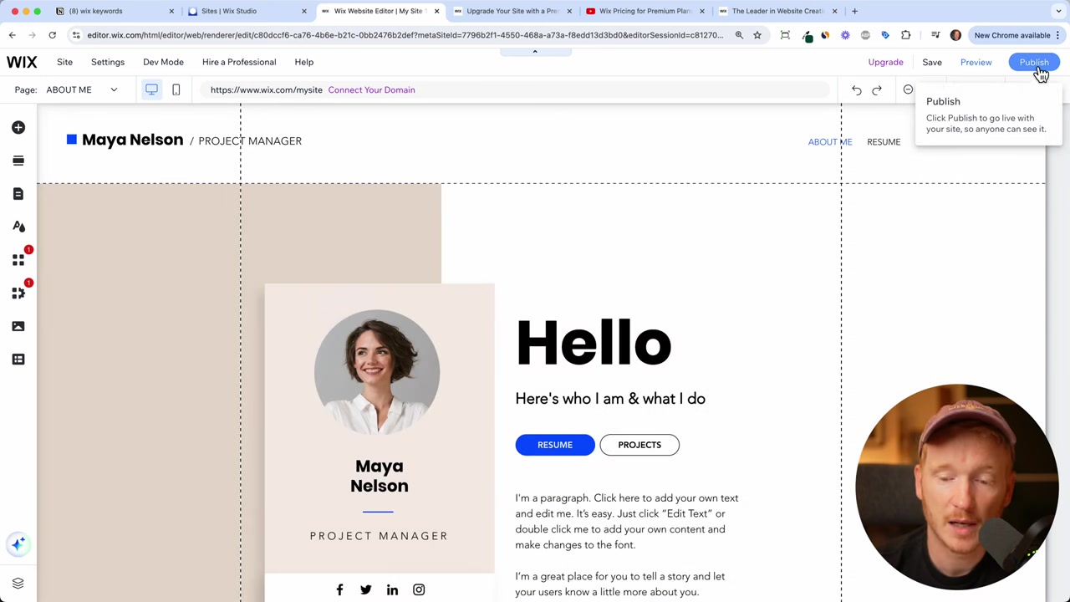Open Hire a Professional menu
Screen dimensions: 1070x602
click(239, 62)
